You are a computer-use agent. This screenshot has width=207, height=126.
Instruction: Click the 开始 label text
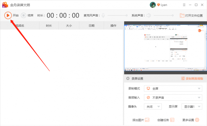(16, 16)
